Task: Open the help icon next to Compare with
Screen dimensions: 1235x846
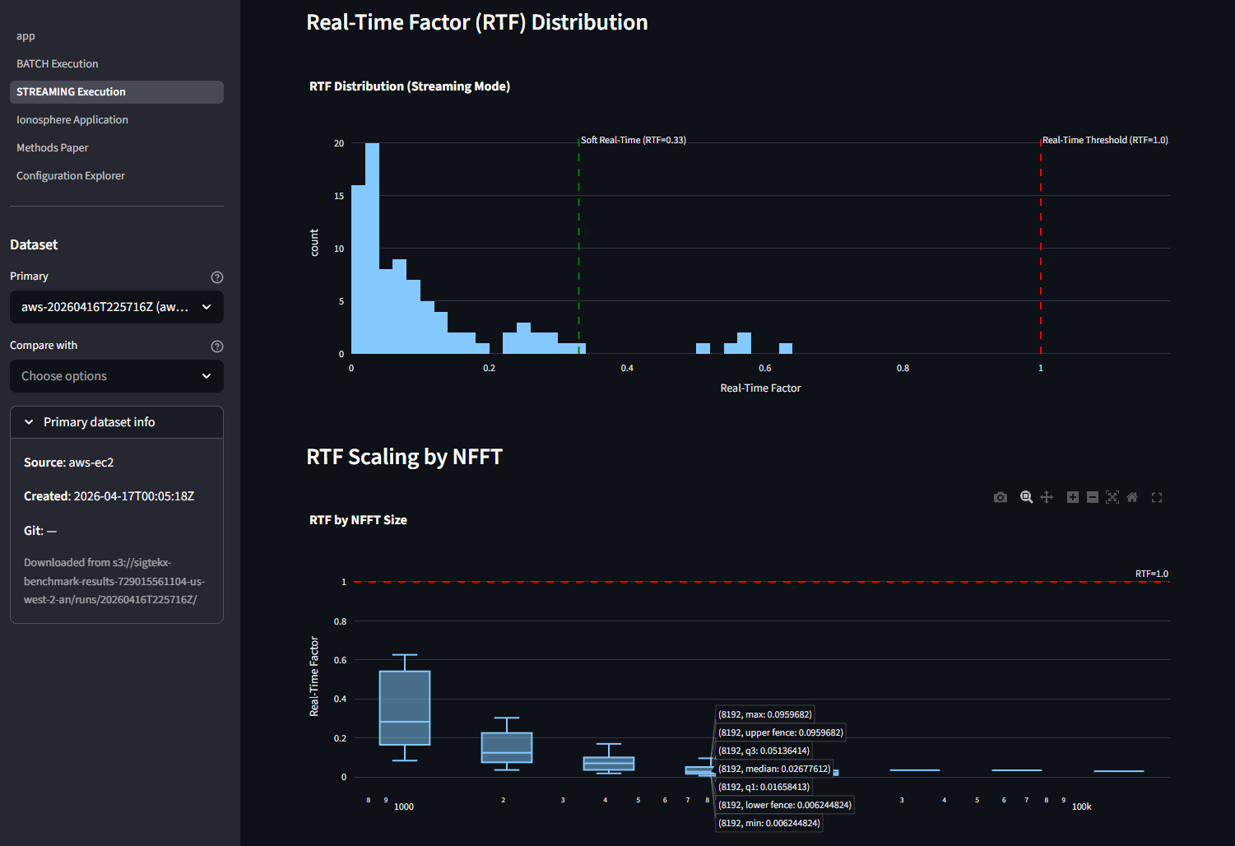Action: [216, 346]
